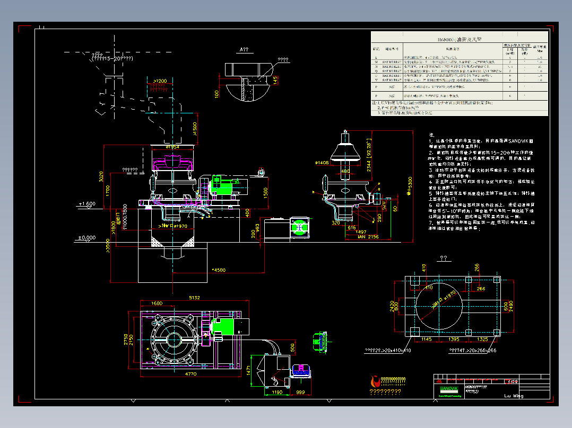Image resolution: width=572 pixels, height=428 pixels.
Task: Click the '2750' vertical dimension
Action: click(126, 340)
